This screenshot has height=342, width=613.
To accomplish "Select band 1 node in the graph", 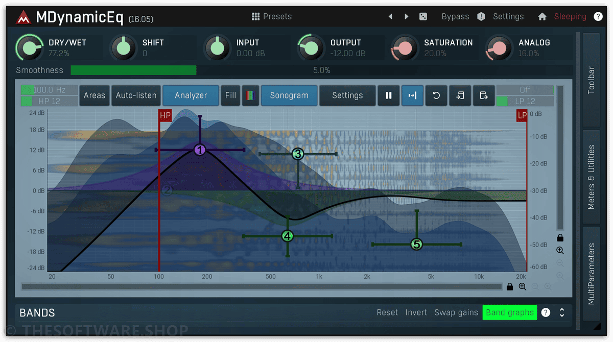I will pyautogui.click(x=200, y=150).
